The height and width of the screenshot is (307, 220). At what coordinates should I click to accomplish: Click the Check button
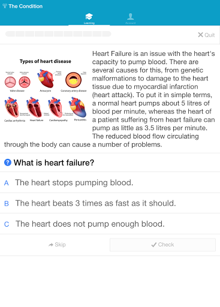coord(162,245)
